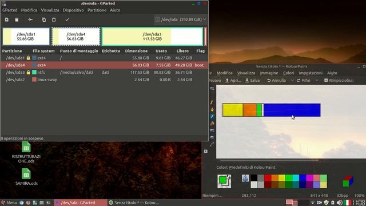Open the Impostazioni menu in KolourPaint
Screen dimensions: 366x206
tap(311, 73)
